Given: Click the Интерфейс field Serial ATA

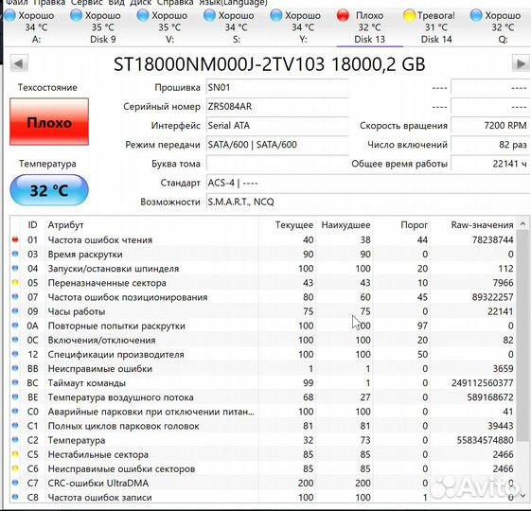Looking at the screenshot, I should click(x=277, y=126).
